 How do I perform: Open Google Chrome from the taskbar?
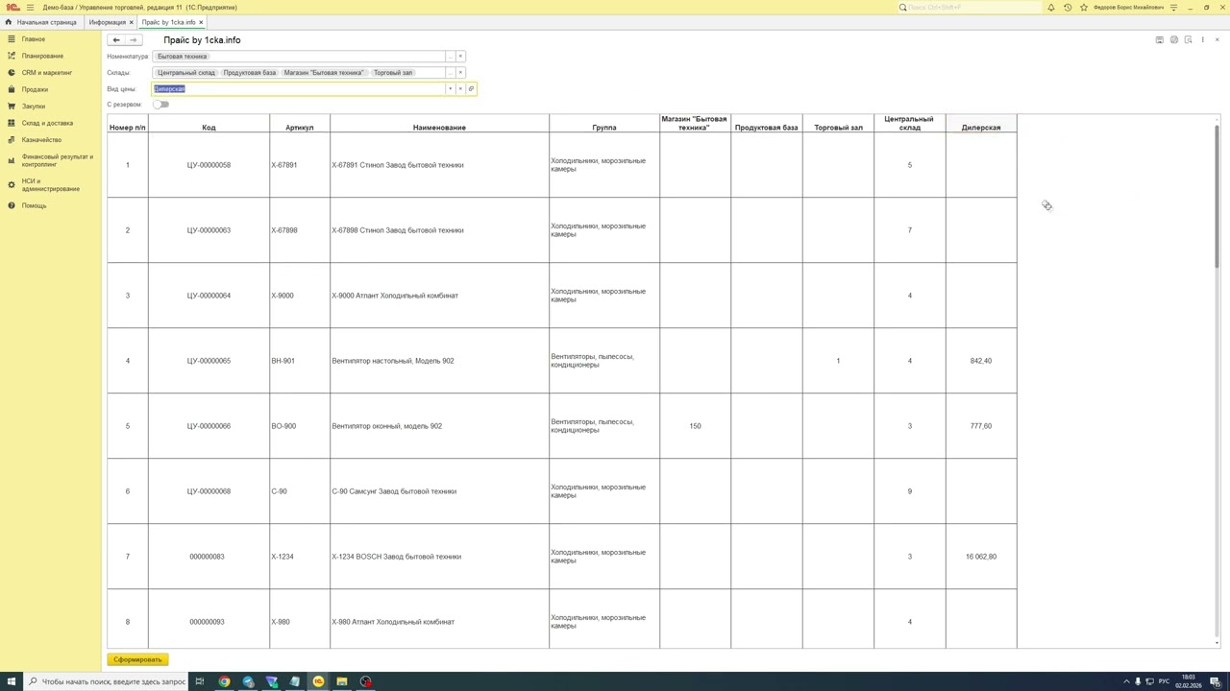point(224,681)
